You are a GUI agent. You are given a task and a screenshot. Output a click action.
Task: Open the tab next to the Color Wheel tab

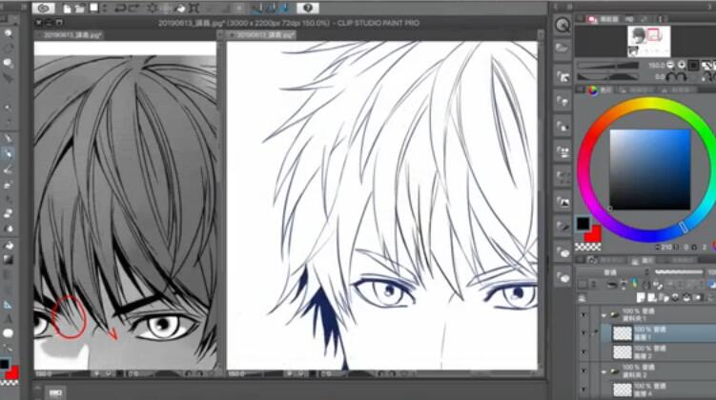coord(638,90)
